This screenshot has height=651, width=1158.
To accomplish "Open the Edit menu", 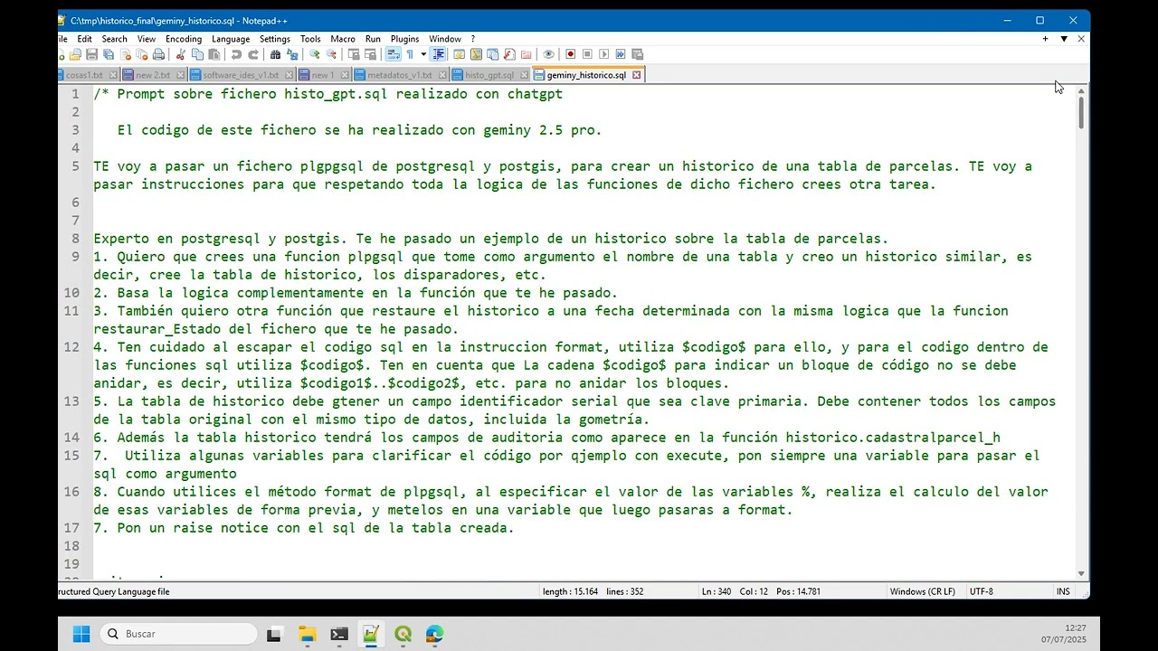I will [84, 39].
